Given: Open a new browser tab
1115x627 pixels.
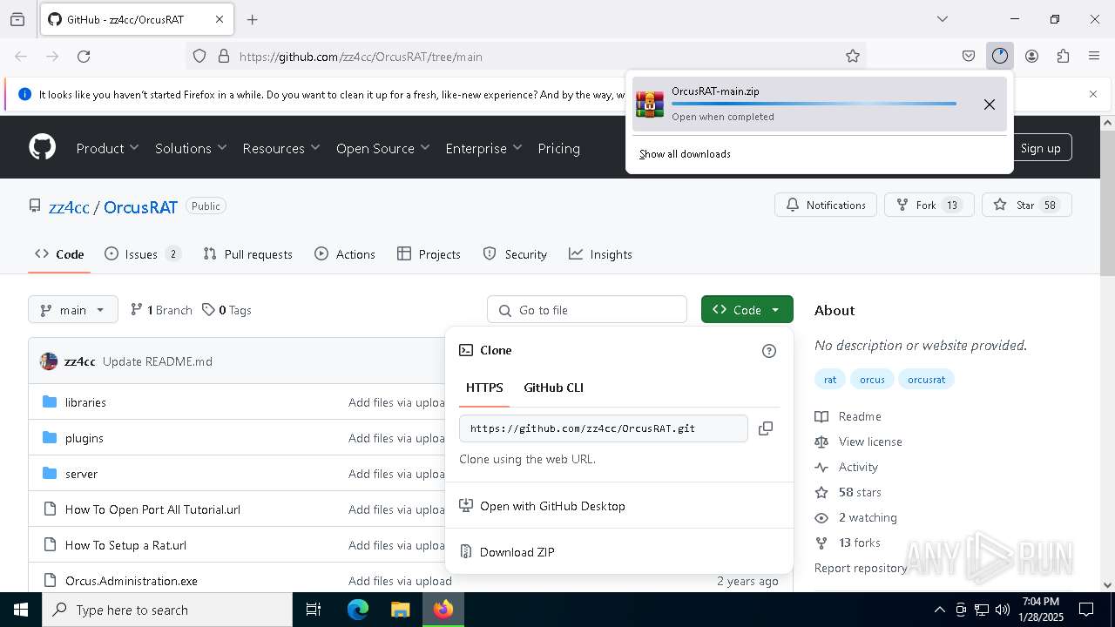Looking at the screenshot, I should tap(253, 19).
